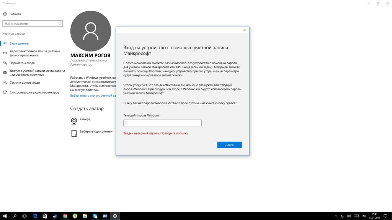Click the Settings gear in taskbar
The width and height of the screenshot is (392, 220).
pos(115,216)
